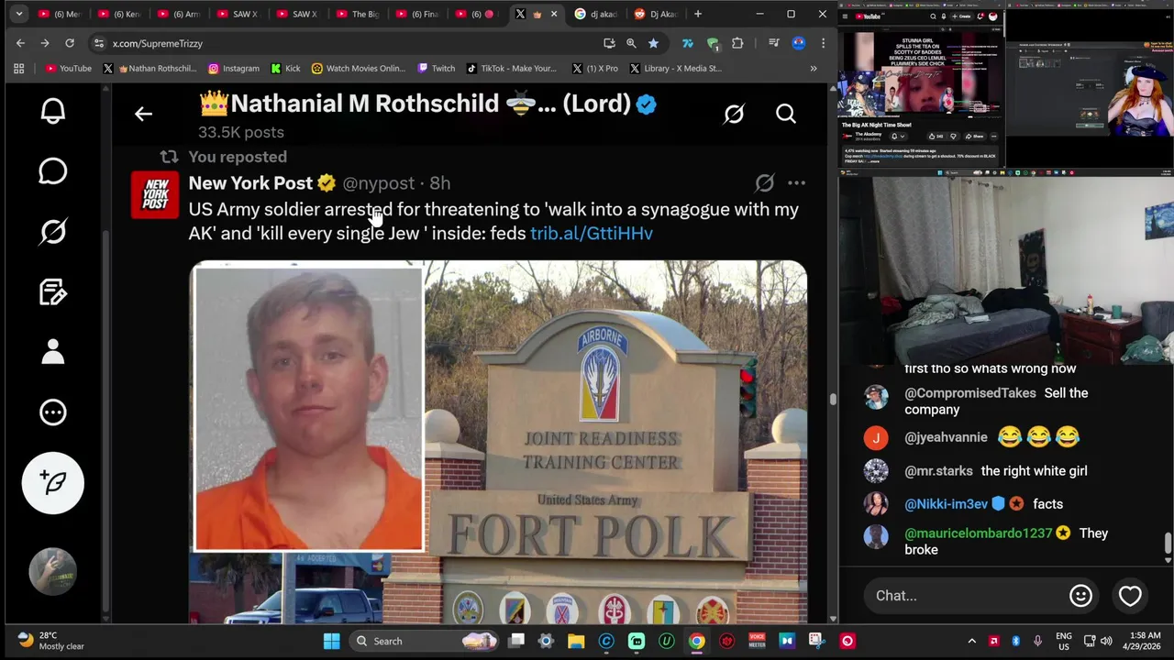
Task: Click the taskbar Search box
Action: pos(424,641)
